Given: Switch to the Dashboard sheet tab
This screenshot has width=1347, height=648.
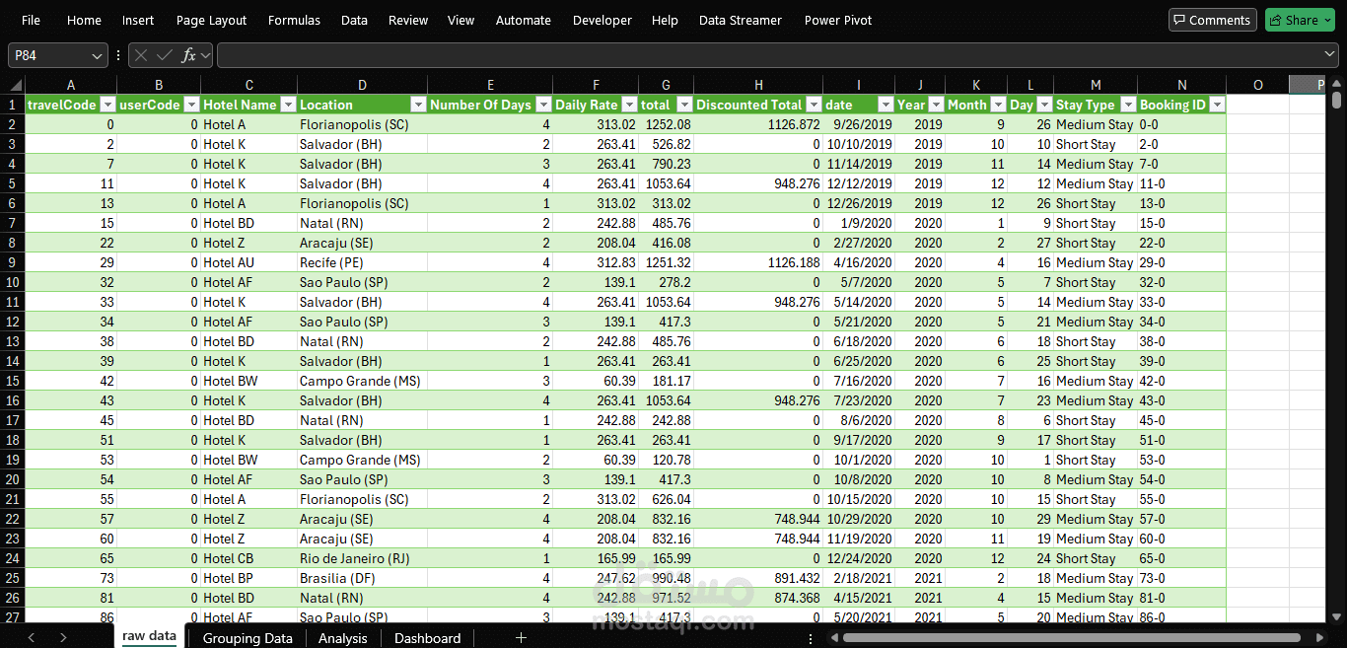Looking at the screenshot, I should click(x=427, y=638).
